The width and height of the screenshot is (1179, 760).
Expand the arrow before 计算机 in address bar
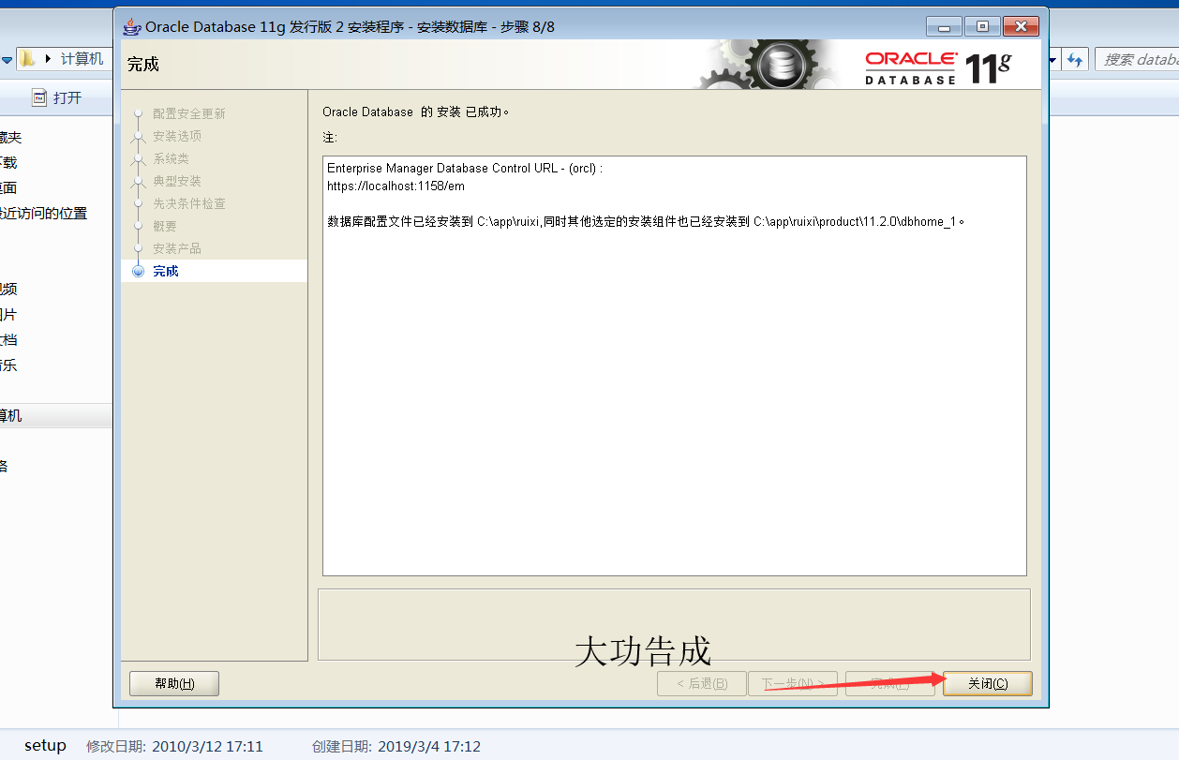coord(49,59)
